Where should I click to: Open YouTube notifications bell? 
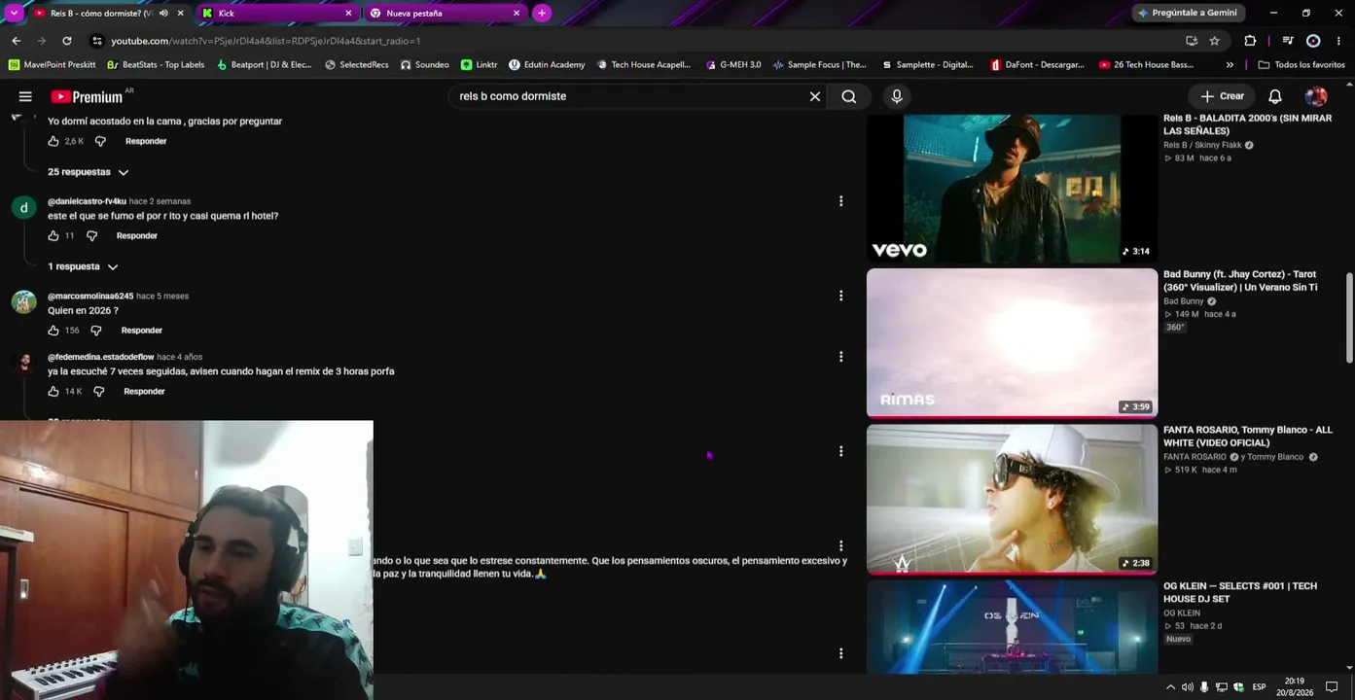pyautogui.click(x=1275, y=96)
